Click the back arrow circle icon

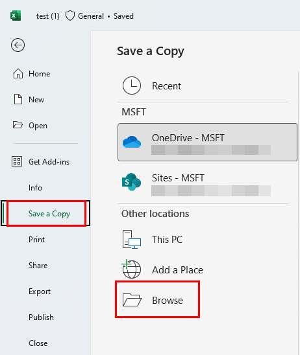point(18,45)
